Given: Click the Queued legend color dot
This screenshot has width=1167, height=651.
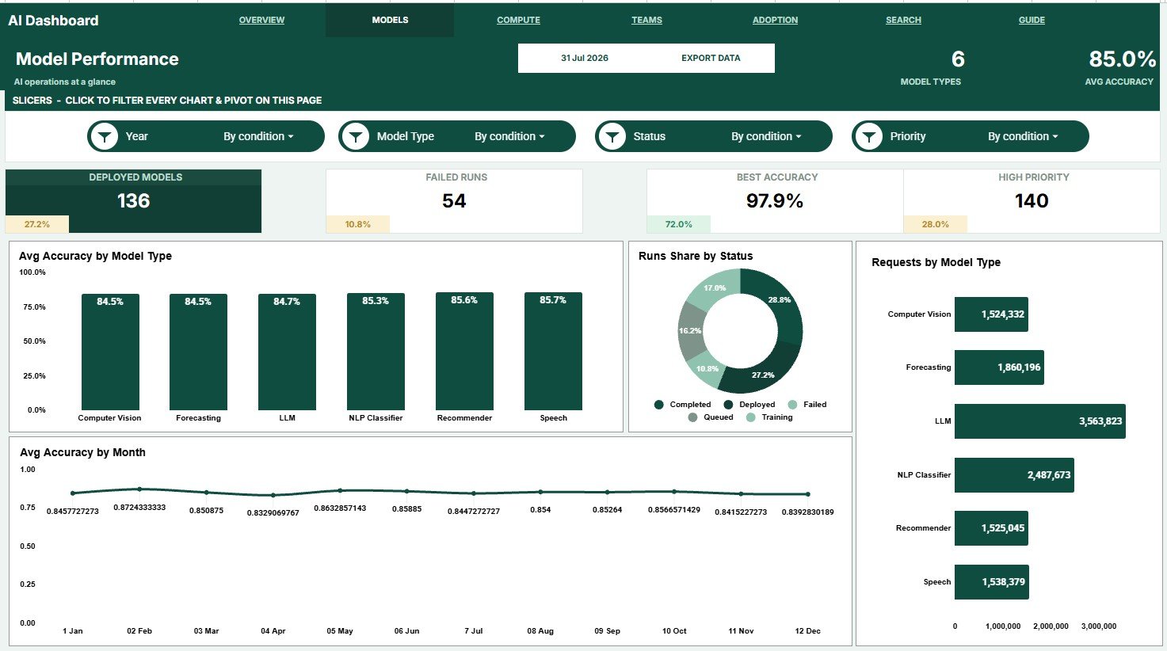Looking at the screenshot, I should [692, 417].
